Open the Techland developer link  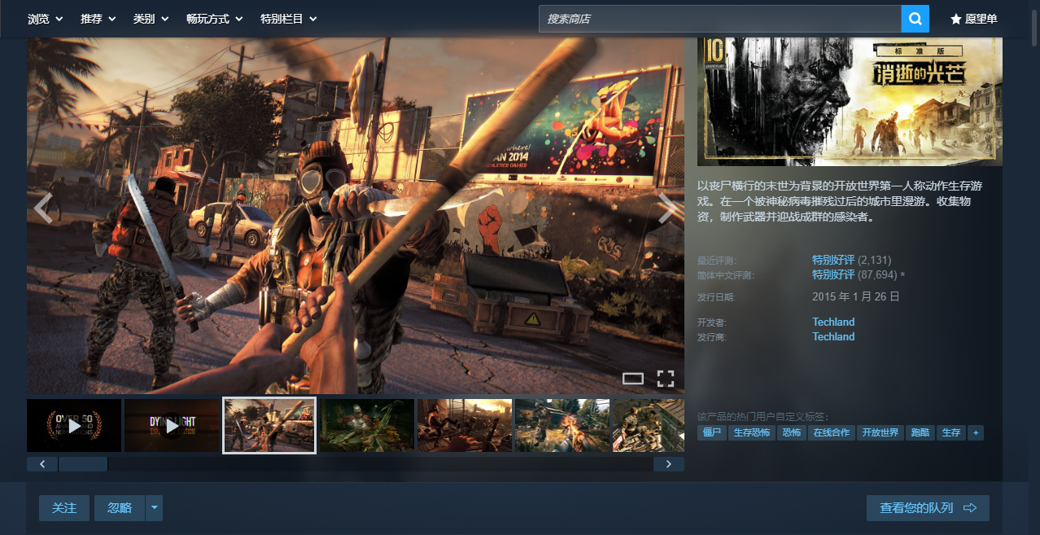(833, 322)
